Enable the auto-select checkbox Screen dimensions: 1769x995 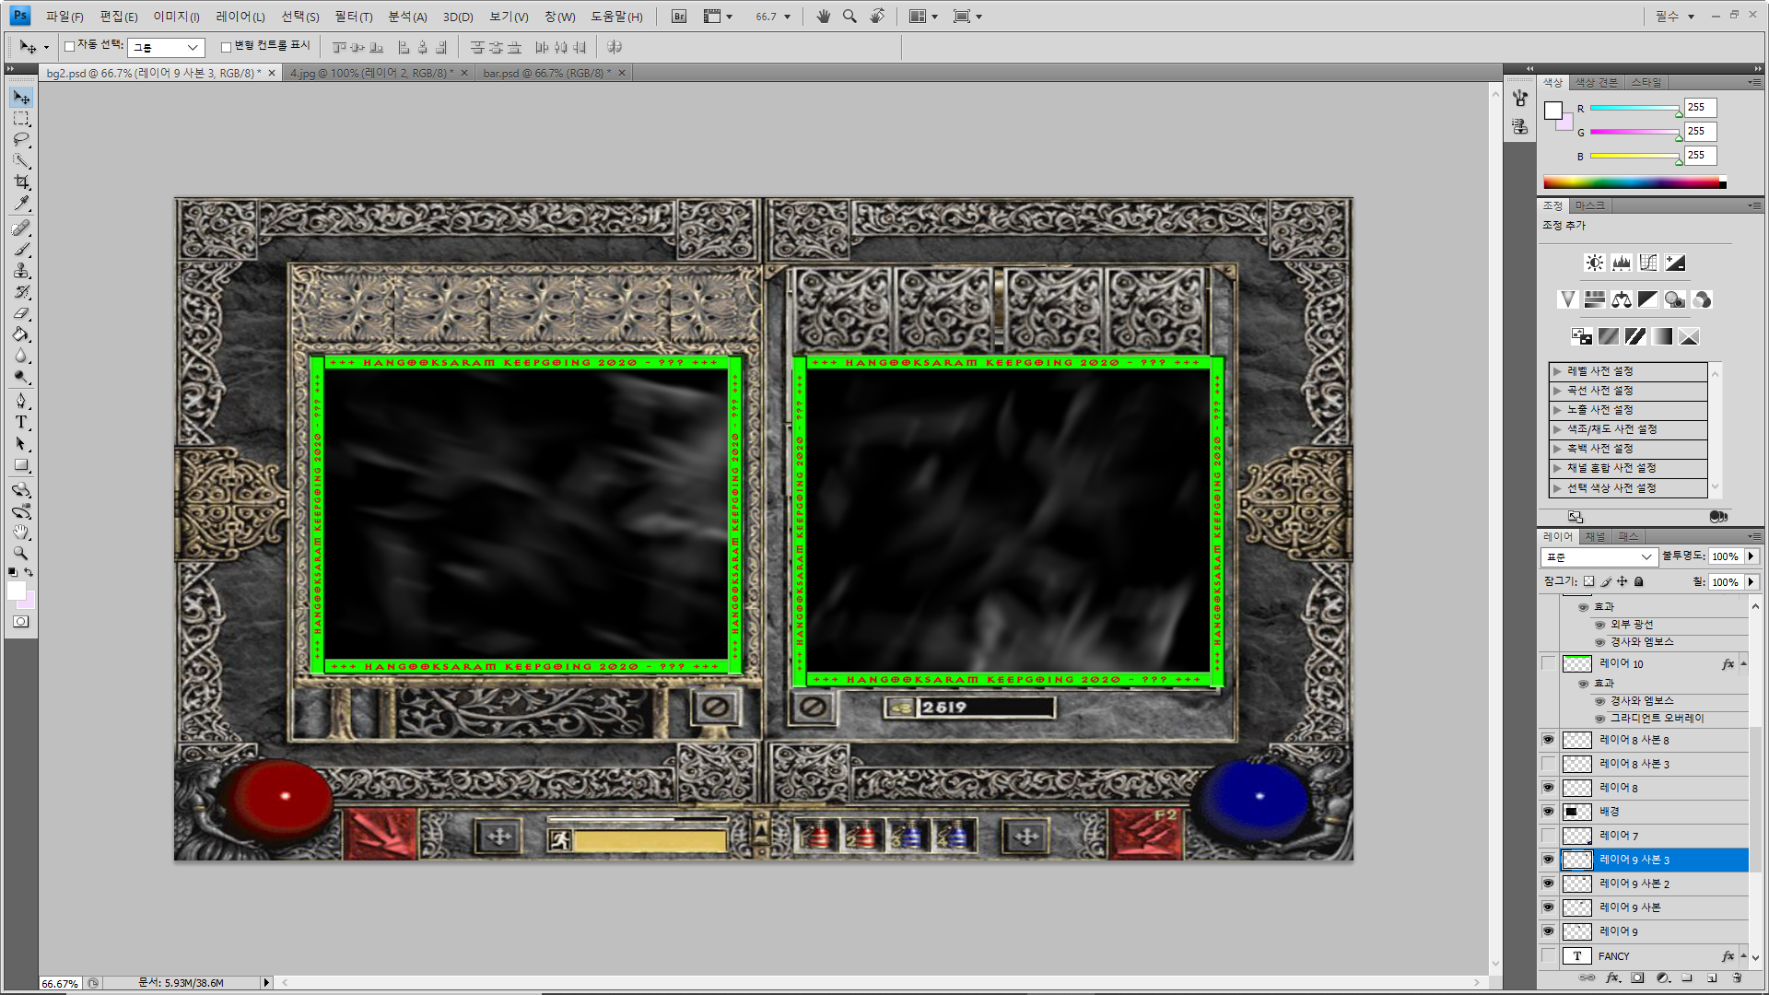[70, 47]
